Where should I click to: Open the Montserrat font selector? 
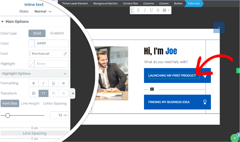49,54
